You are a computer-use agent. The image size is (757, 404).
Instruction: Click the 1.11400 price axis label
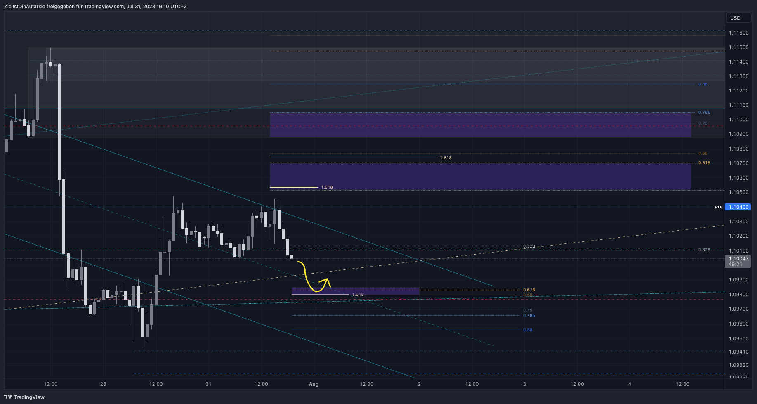coord(738,61)
